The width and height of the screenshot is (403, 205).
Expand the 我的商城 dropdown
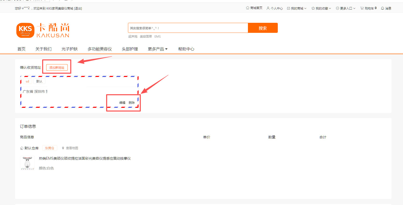point(297,8)
